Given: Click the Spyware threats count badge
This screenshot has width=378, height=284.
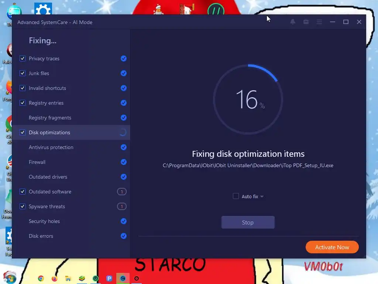Looking at the screenshot, I should (122, 206).
